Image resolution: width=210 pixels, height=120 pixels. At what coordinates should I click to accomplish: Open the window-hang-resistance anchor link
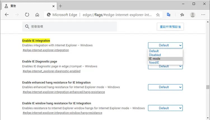click(x=62, y=113)
